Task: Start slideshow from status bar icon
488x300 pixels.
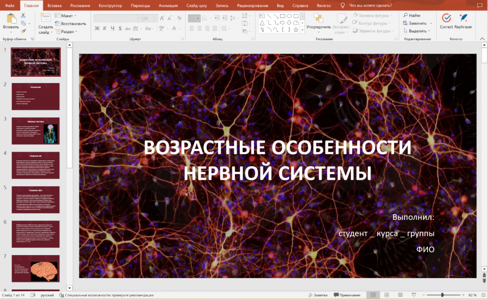Action: 414,295
